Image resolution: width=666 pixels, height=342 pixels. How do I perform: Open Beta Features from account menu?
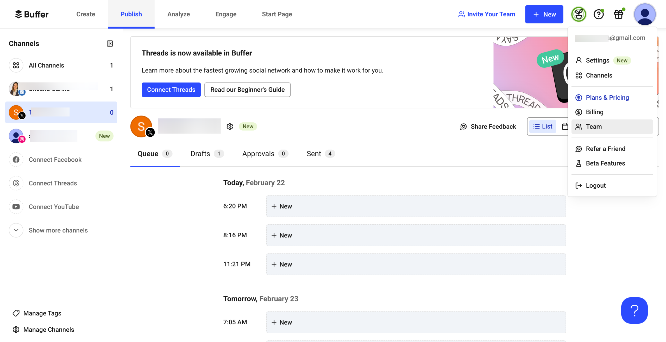[605, 163]
